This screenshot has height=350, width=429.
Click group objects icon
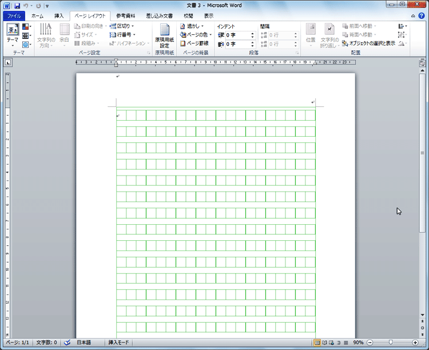point(403,35)
